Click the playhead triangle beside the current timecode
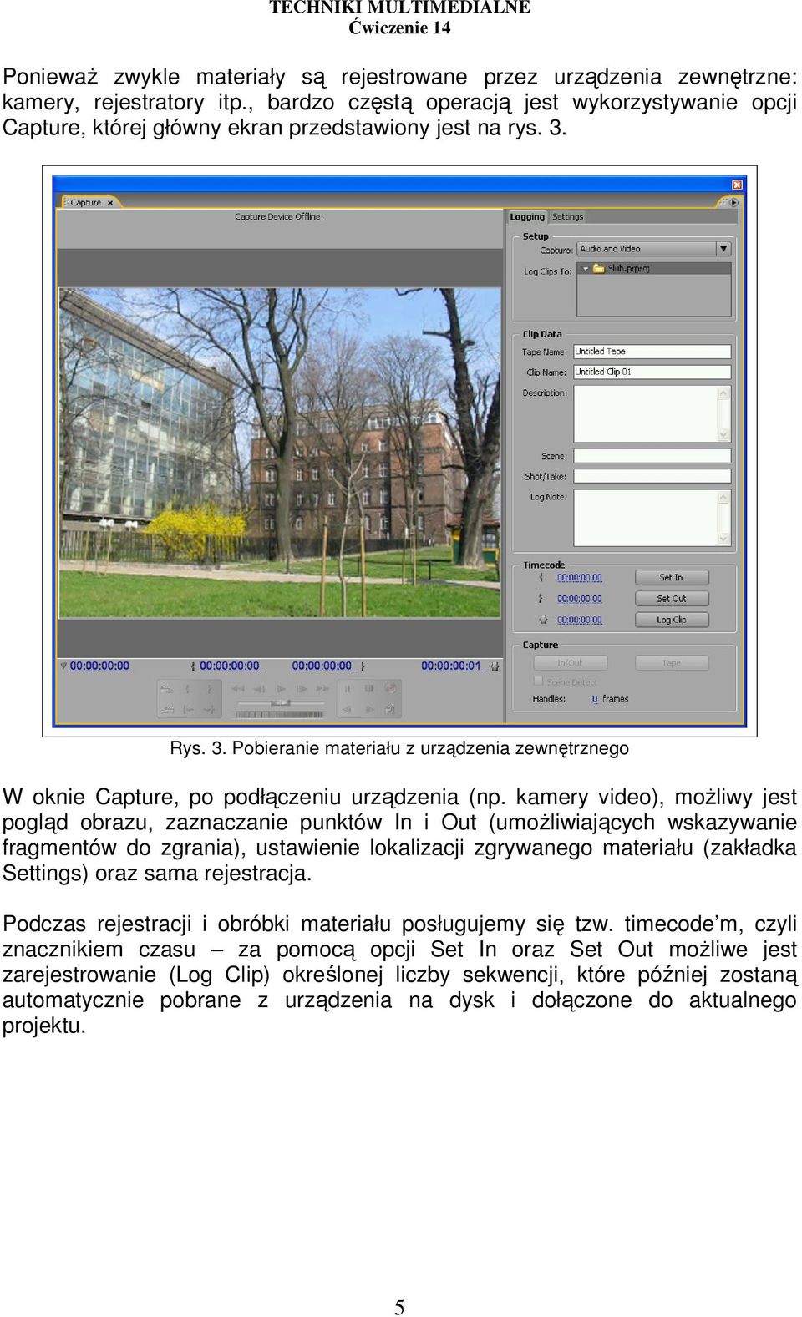This screenshot has width=802, height=1317. pos(63,666)
